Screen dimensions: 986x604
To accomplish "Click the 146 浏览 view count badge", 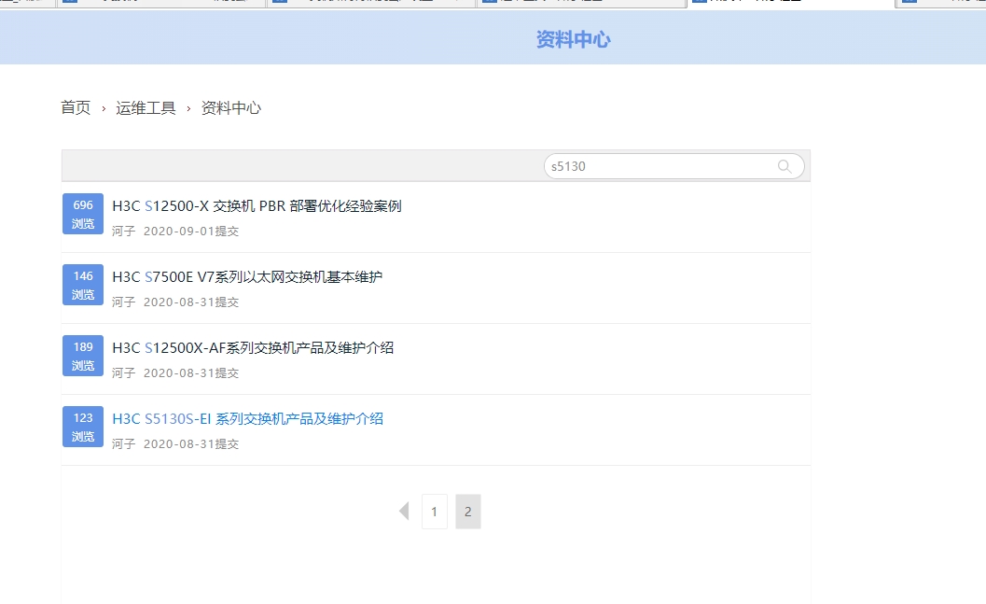I will click(x=83, y=285).
